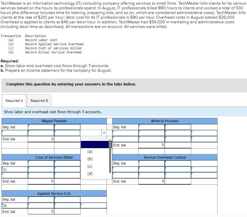Click 'Record Applied Service Overhead' text
Screen dimensions: 247x217
[x=54, y=44]
